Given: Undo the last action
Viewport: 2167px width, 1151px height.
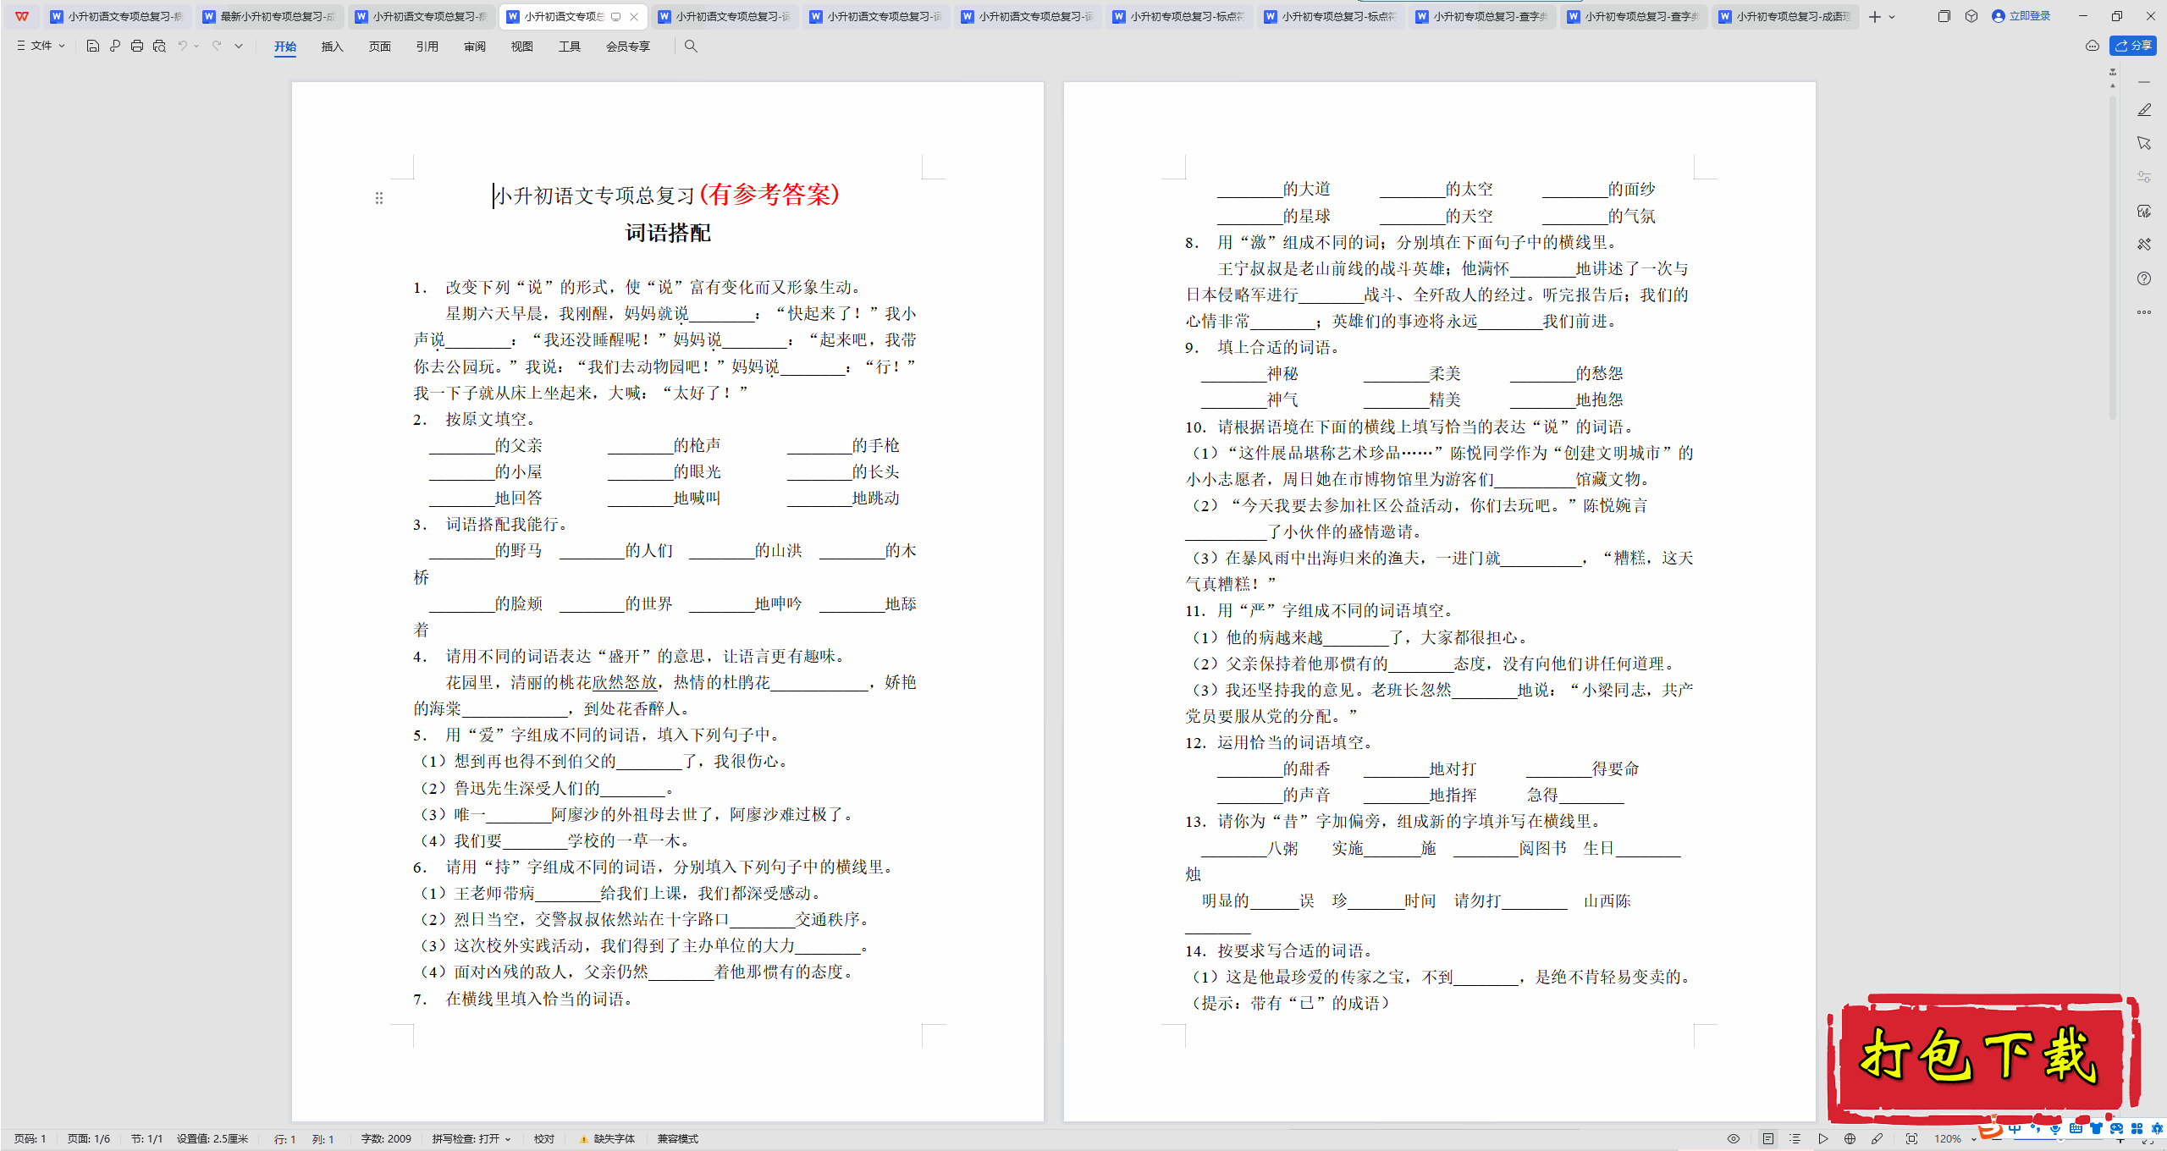Looking at the screenshot, I should pyautogui.click(x=182, y=47).
